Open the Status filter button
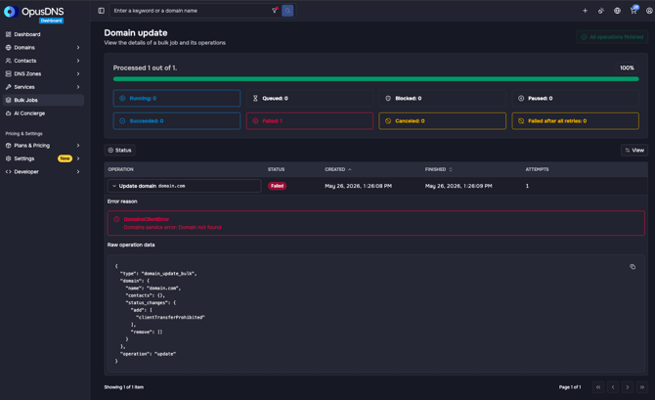 tap(119, 150)
